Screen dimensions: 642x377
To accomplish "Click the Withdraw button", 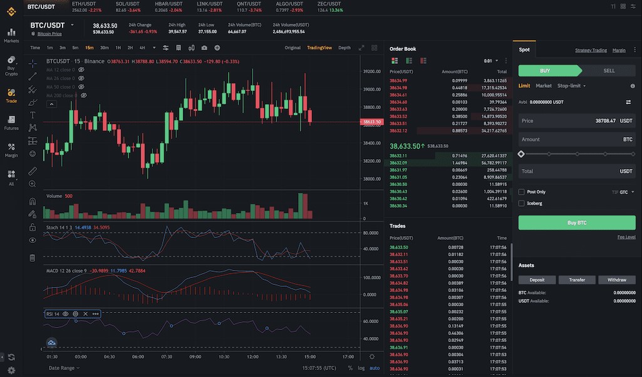I will (x=616, y=280).
